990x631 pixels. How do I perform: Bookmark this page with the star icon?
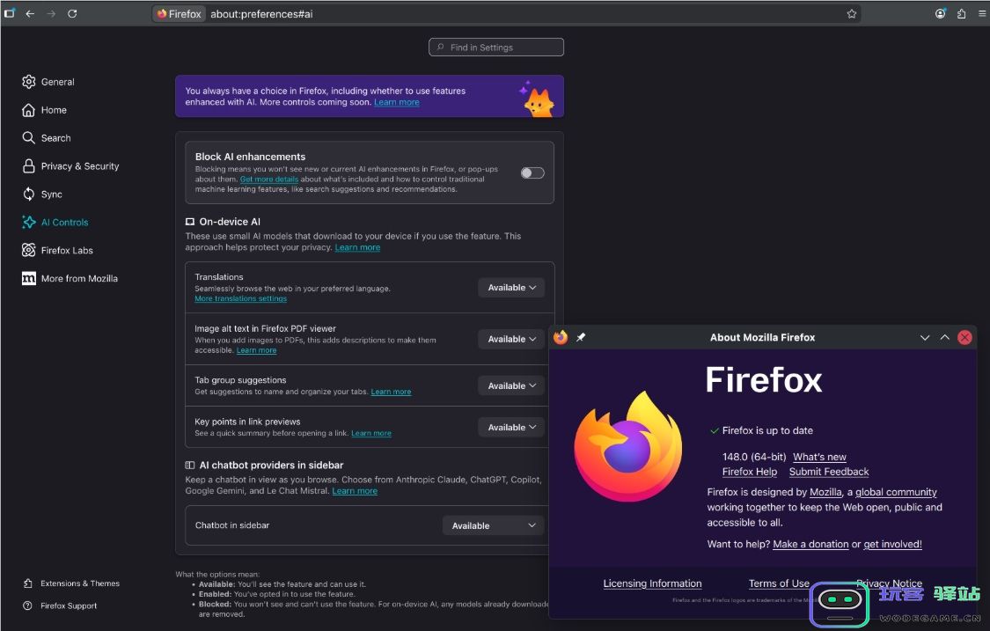tap(851, 13)
